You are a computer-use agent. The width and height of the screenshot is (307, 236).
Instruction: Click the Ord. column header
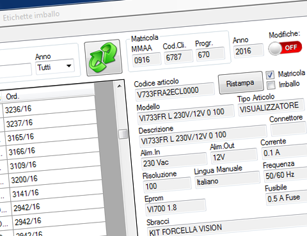tap(49, 94)
